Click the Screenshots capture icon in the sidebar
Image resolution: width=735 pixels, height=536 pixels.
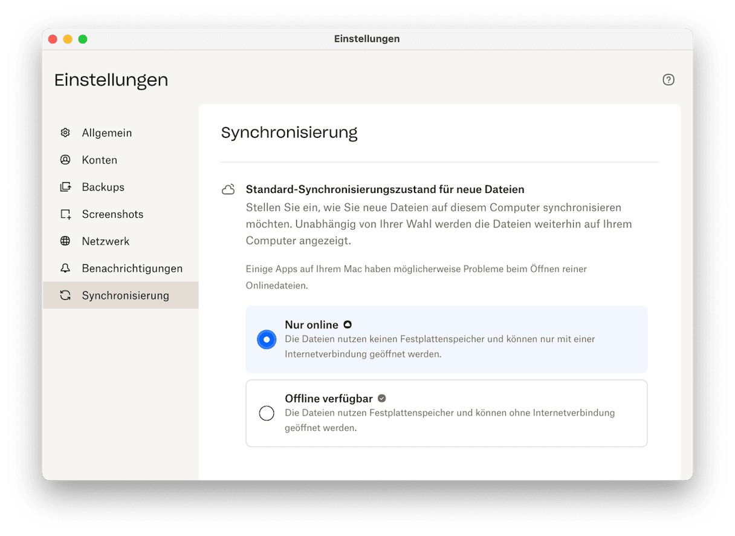point(65,214)
